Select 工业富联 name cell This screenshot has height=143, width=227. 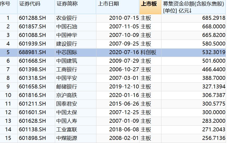point(75,129)
